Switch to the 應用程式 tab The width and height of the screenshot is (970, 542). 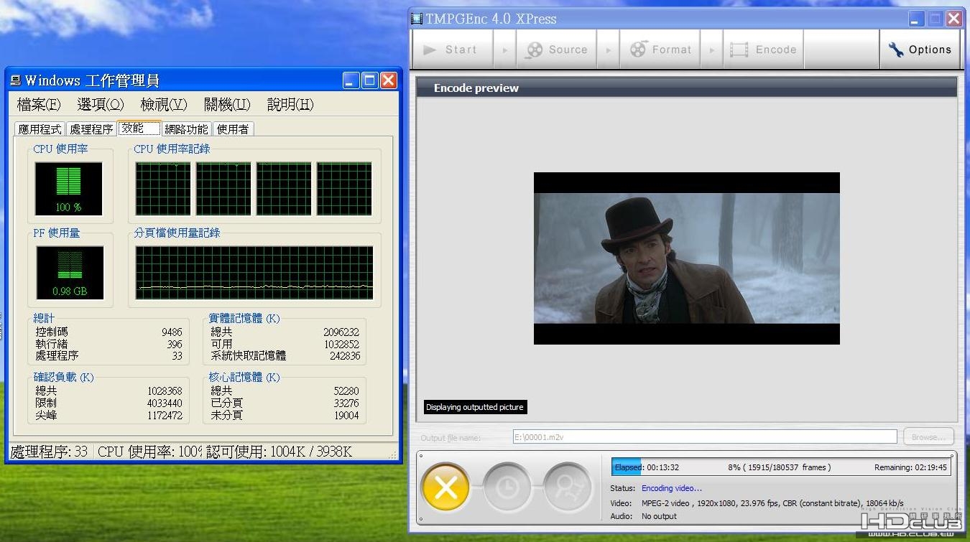[40, 129]
